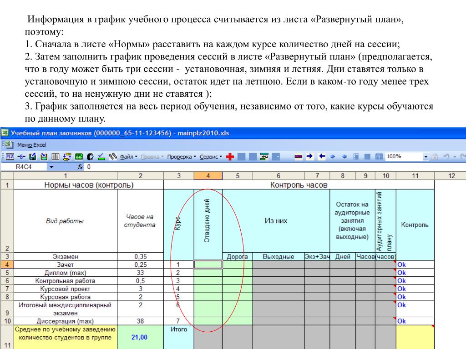466x349 pixels.
Task: Click the Excel icon in the title bar
Action: [x=5, y=133]
